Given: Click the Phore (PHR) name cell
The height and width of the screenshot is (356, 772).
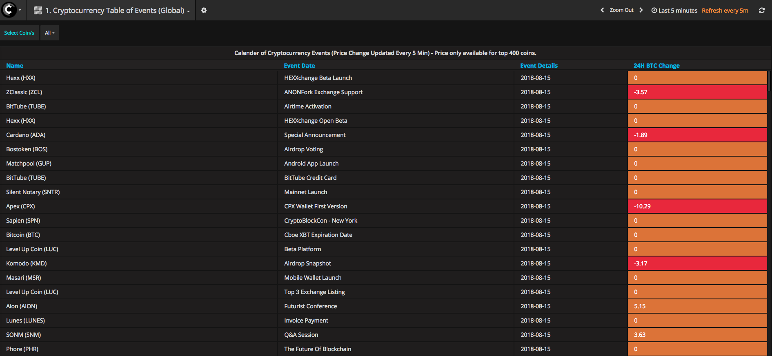Looking at the screenshot, I should pos(139,349).
